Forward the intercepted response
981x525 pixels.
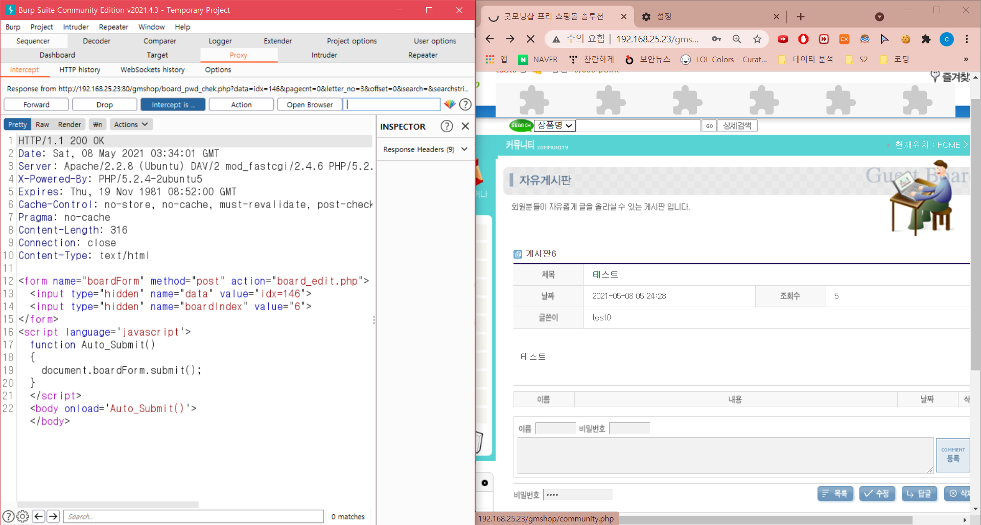pyautogui.click(x=36, y=105)
